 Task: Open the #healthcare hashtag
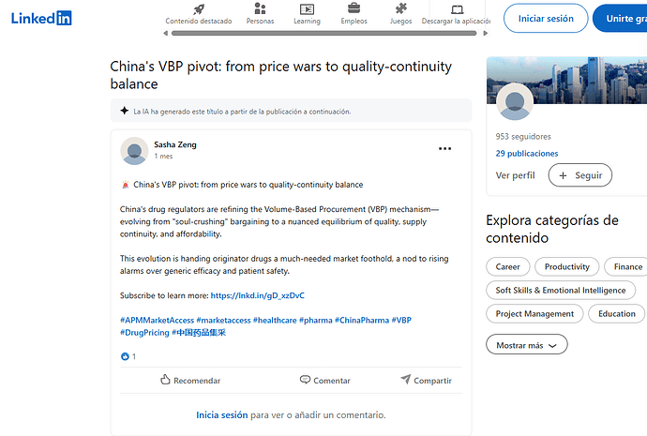point(275,320)
